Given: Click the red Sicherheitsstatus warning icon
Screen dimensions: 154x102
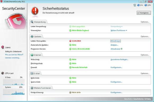Looking at the screenshot, I should click(35, 11).
